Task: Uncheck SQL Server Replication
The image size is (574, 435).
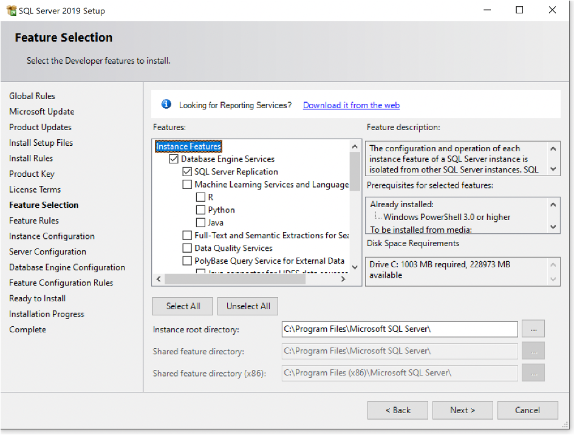Action: [x=187, y=171]
